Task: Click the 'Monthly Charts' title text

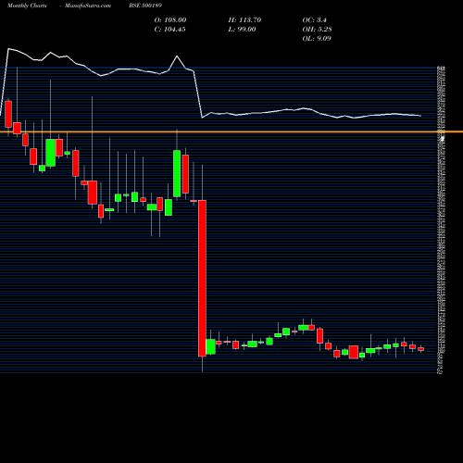Action: (27, 6)
